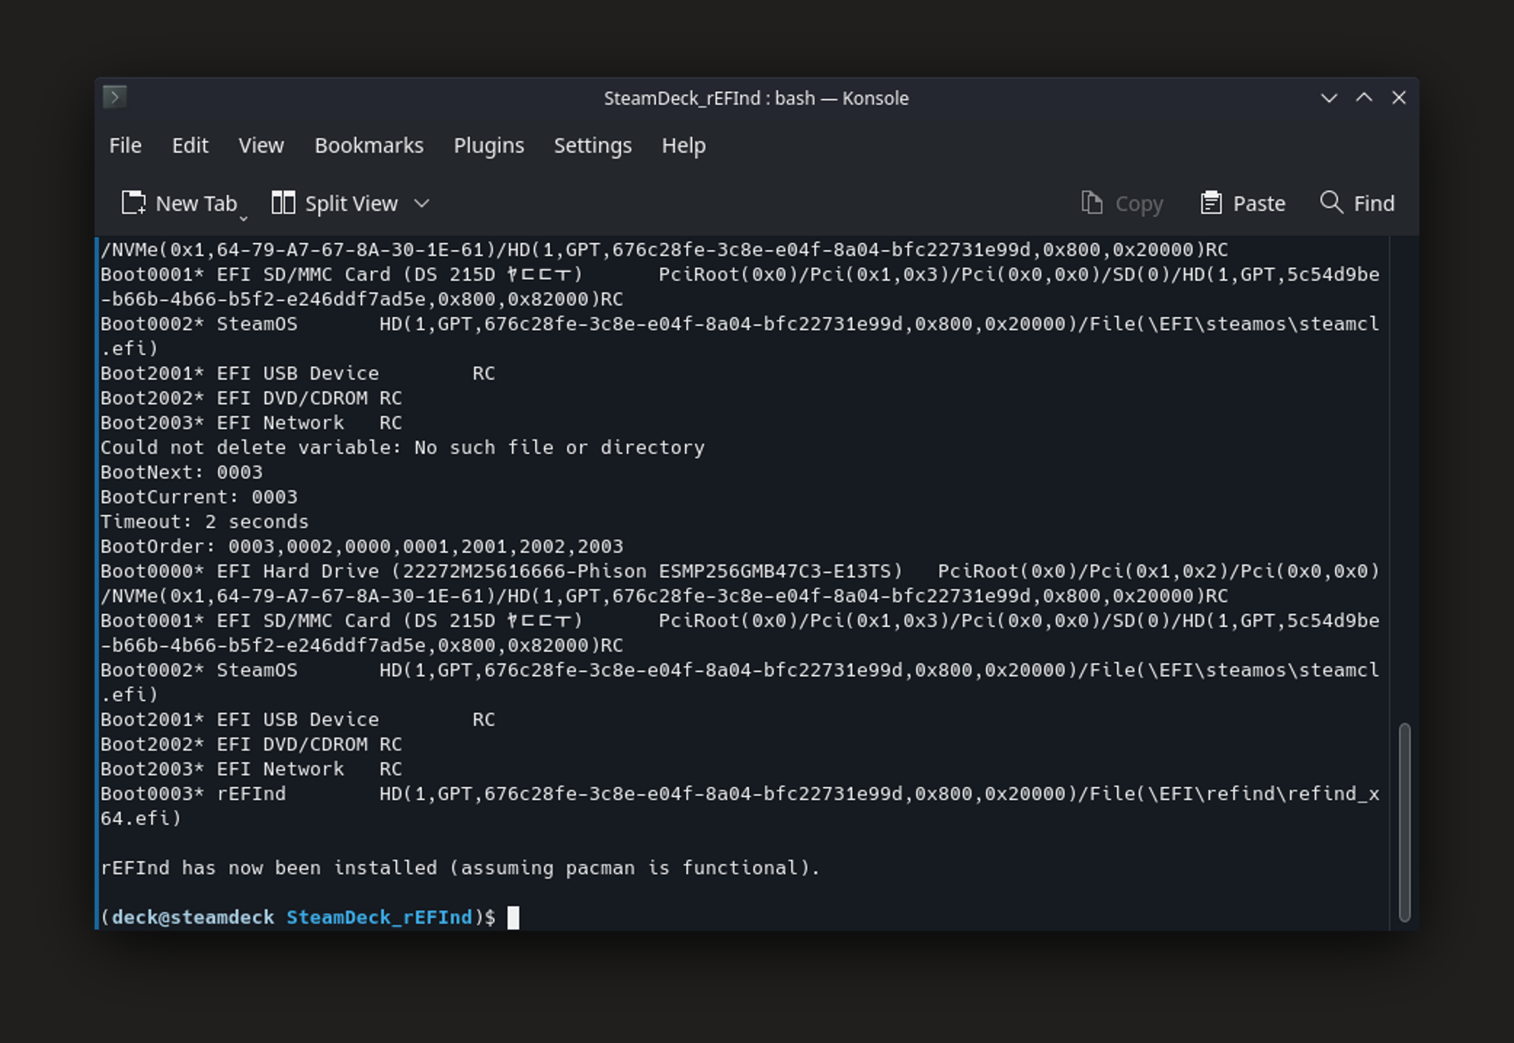The width and height of the screenshot is (1514, 1043).
Task: Open the Edit menu
Action: [190, 145]
